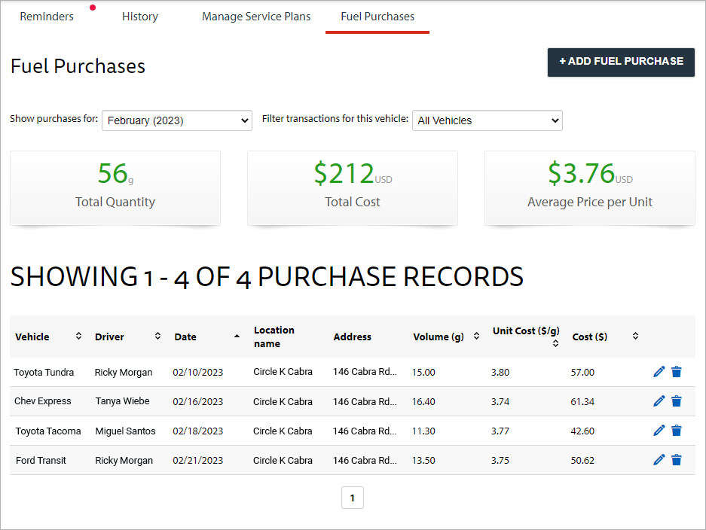Open the February (2023) month dropdown
The image size is (706, 530).
pyautogui.click(x=176, y=120)
